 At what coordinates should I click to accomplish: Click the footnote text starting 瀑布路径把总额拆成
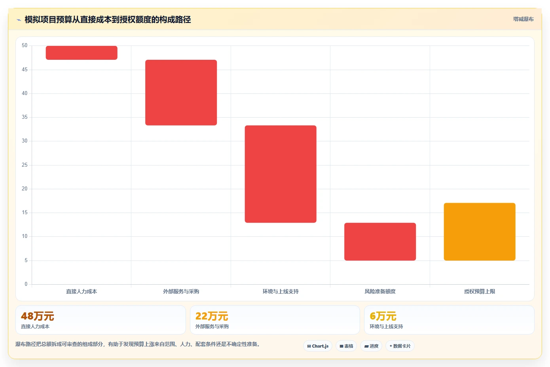(x=138, y=344)
